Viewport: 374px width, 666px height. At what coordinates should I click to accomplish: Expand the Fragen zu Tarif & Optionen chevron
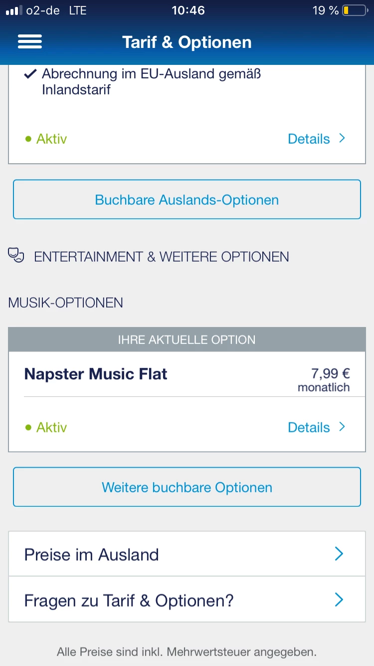[339, 599]
